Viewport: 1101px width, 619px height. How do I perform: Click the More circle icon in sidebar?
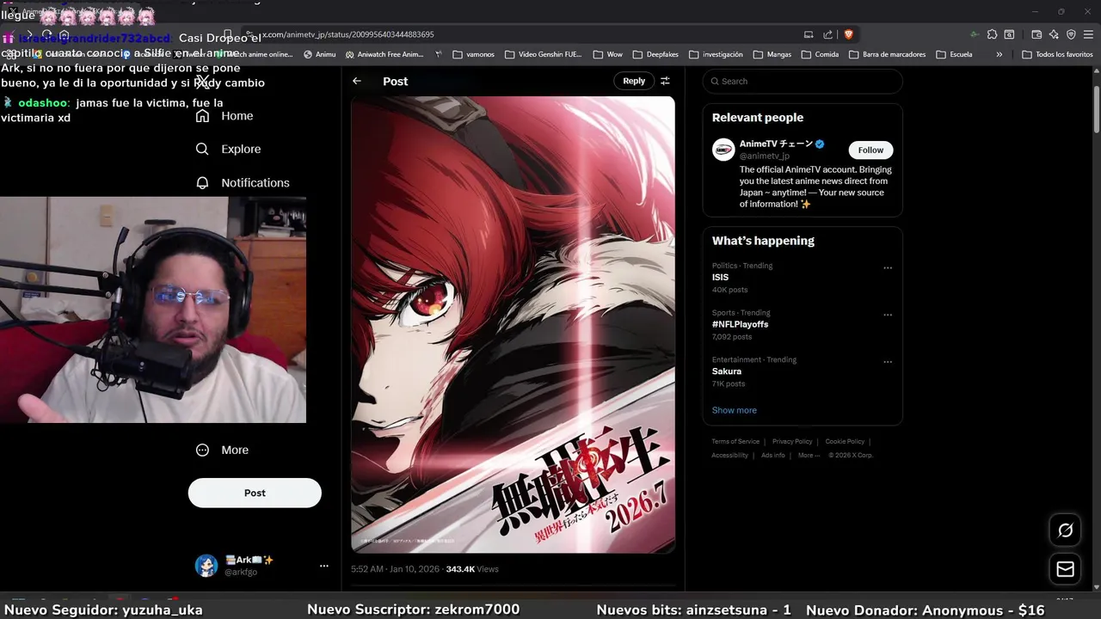click(x=202, y=450)
